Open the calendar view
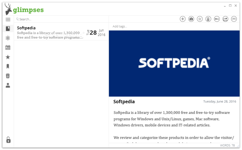242x150 pixels. pyautogui.click(x=8, y=47)
